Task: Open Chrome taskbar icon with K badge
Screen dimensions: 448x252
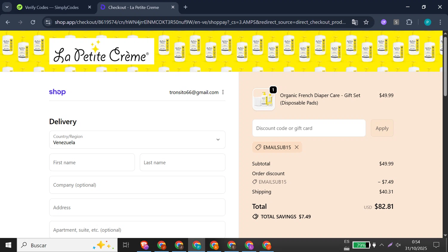Action: pyautogui.click(x=214, y=245)
